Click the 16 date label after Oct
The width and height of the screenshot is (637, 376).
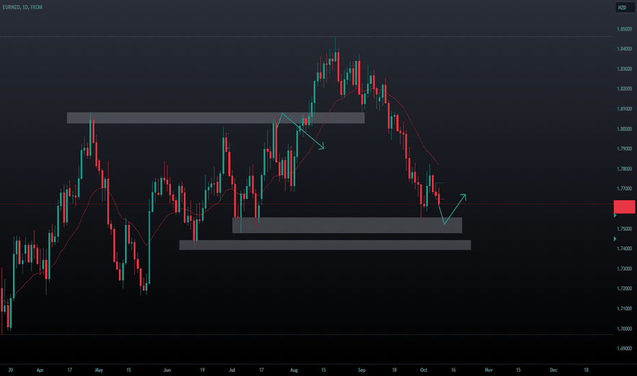click(453, 371)
